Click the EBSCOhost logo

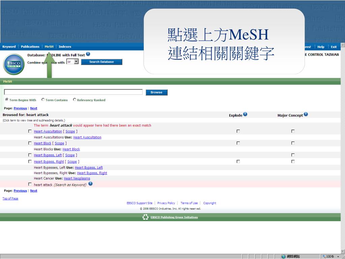pos(13,64)
